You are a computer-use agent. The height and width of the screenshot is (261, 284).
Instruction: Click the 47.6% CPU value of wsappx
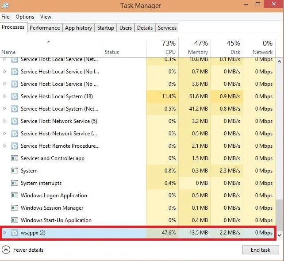pos(169,232)
